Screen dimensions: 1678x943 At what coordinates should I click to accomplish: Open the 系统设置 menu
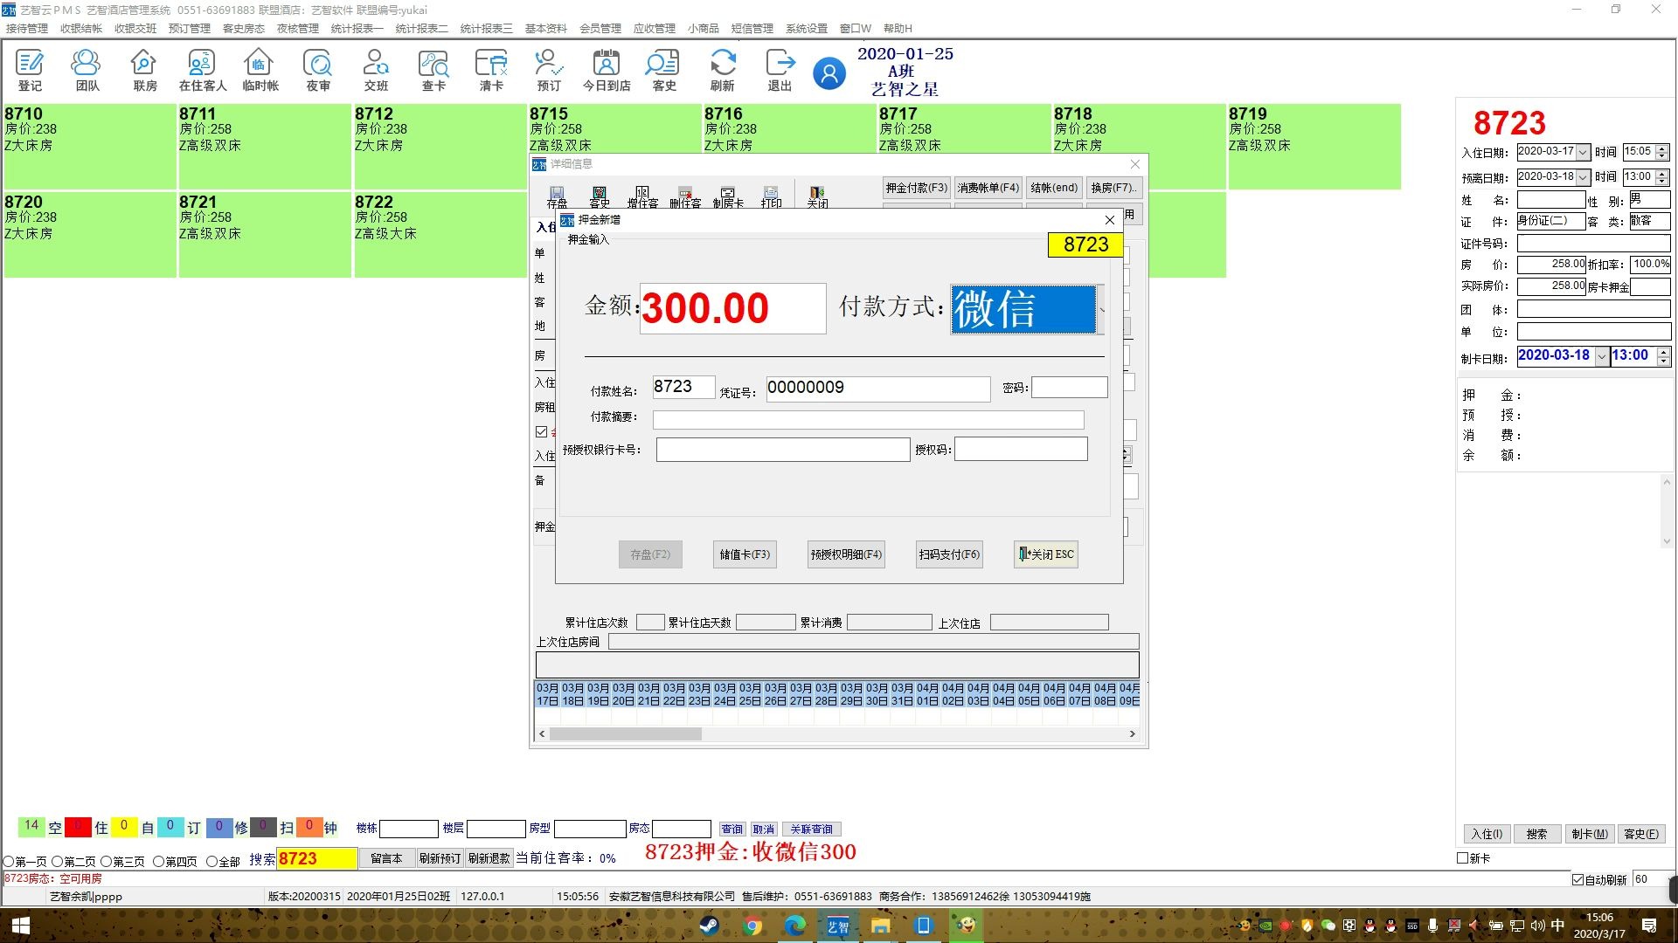[x=806, y=29]
